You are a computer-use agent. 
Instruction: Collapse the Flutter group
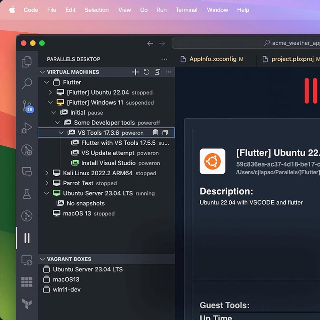pyautogui.click(x=46, y=82)
